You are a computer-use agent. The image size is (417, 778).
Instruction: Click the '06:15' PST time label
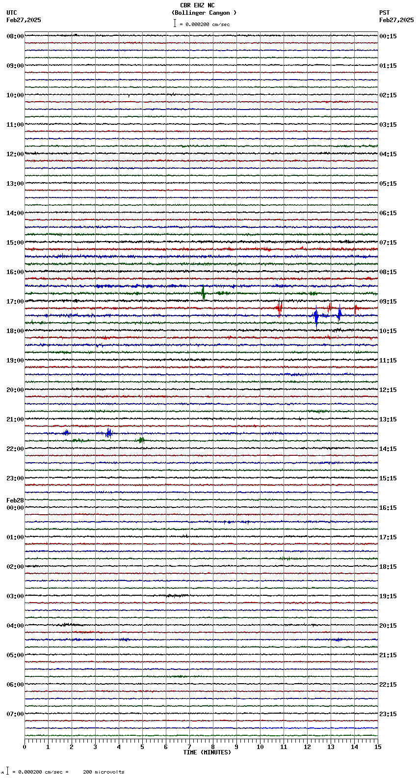tap(388, 213)
